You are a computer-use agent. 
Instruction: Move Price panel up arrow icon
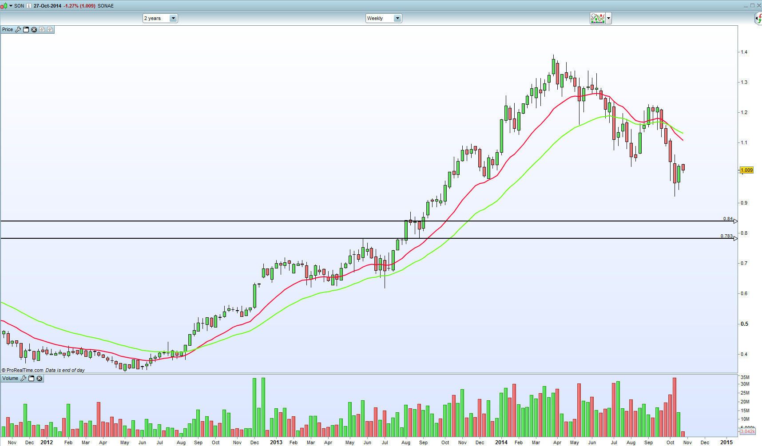tap(50, 30)
